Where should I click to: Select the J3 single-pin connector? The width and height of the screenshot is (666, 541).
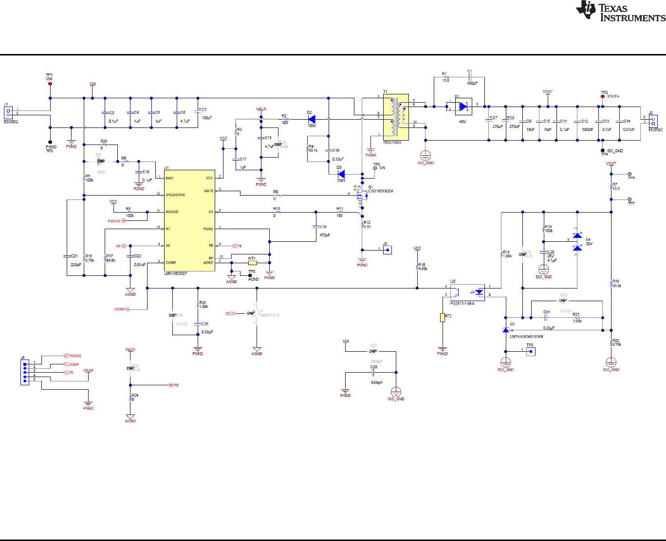tap(387, 250)
